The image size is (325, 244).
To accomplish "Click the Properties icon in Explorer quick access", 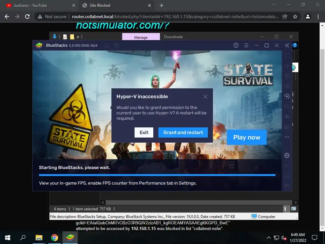I will point(65,37).
